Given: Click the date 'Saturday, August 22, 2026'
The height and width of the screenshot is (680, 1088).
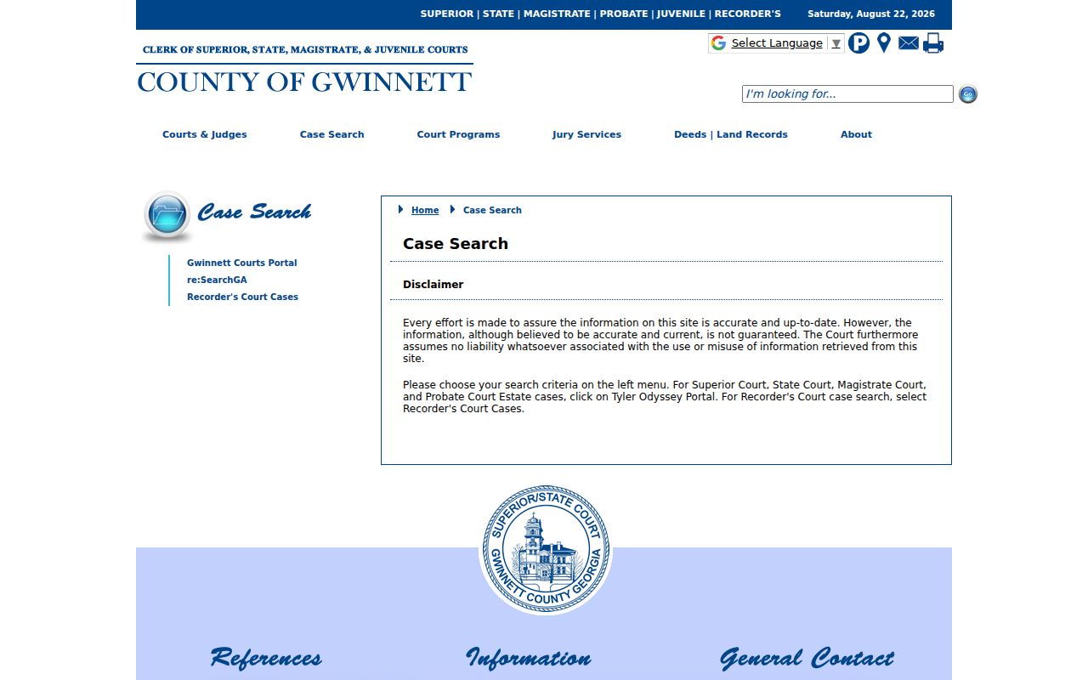Looking at the screenshot, I should [871, 14].
